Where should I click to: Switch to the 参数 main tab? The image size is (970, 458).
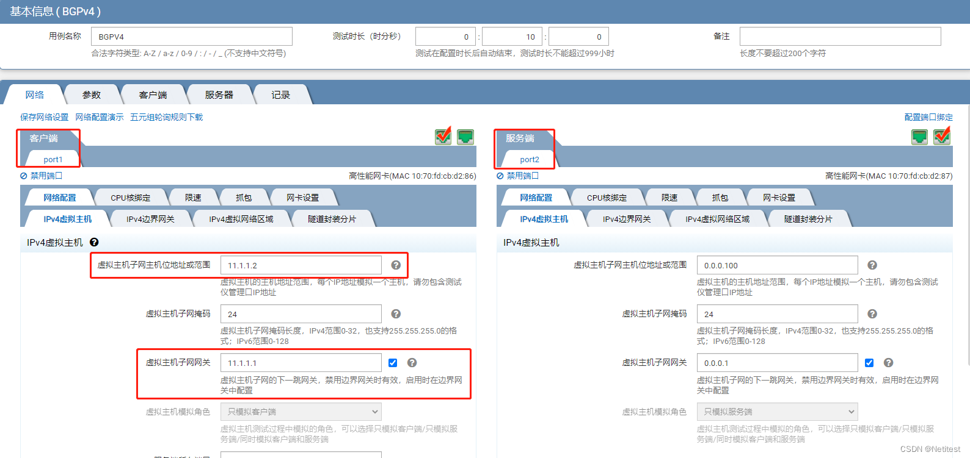[92, 95]
